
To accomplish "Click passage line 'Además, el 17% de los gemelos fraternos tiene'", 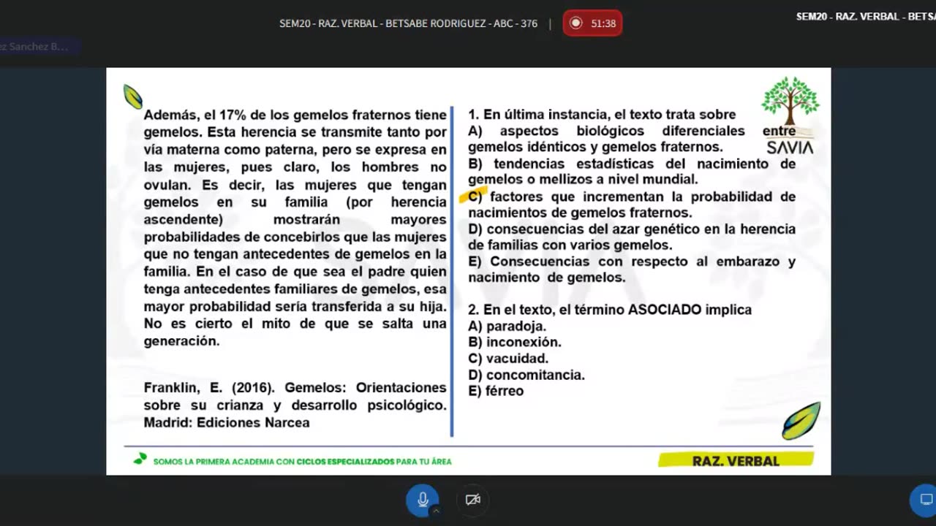I will 295,115.
